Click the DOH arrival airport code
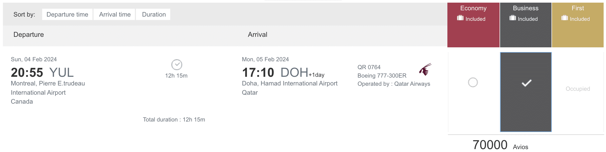Image resolution: width=606 pixels, height=152 pixels. point(294,72)
